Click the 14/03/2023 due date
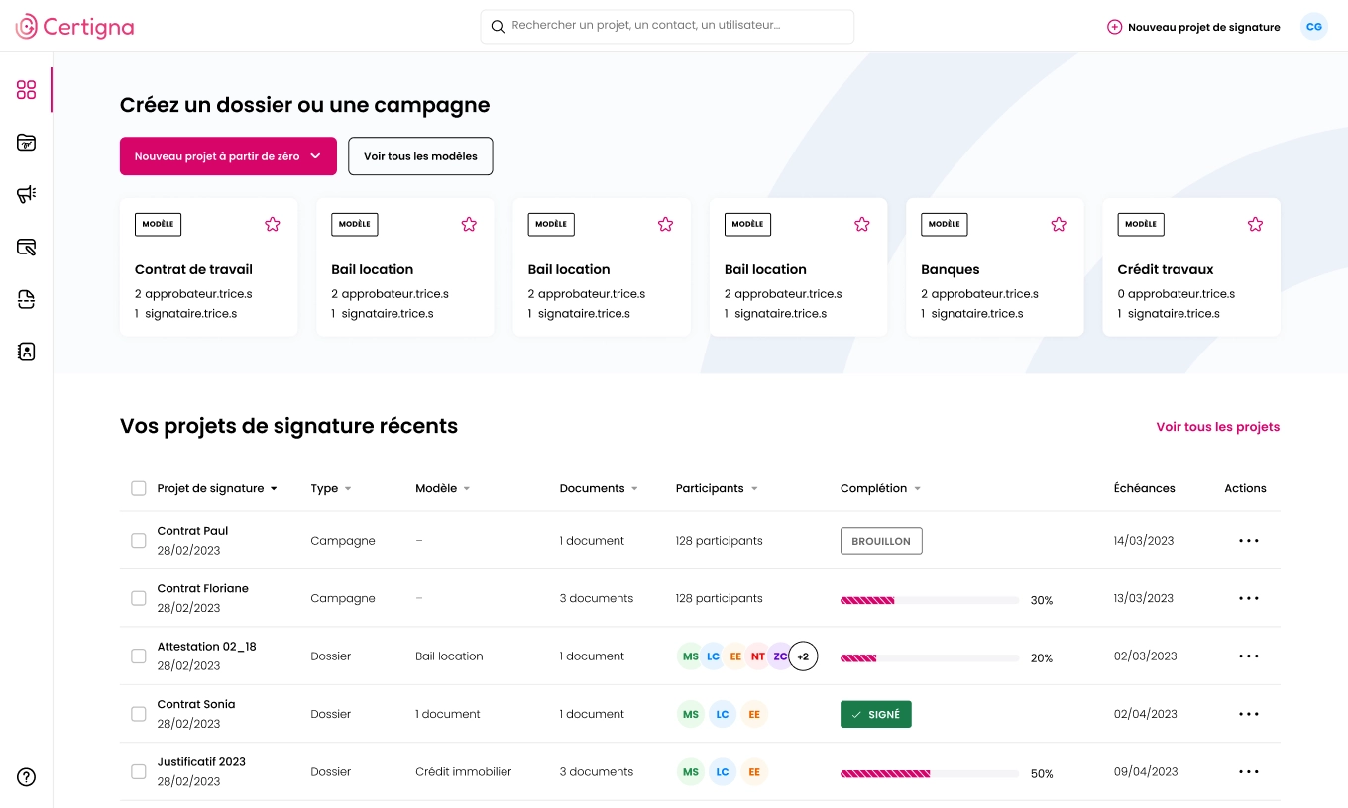This screenshot has height=808, width=1348. click(x=1144, y=541)
